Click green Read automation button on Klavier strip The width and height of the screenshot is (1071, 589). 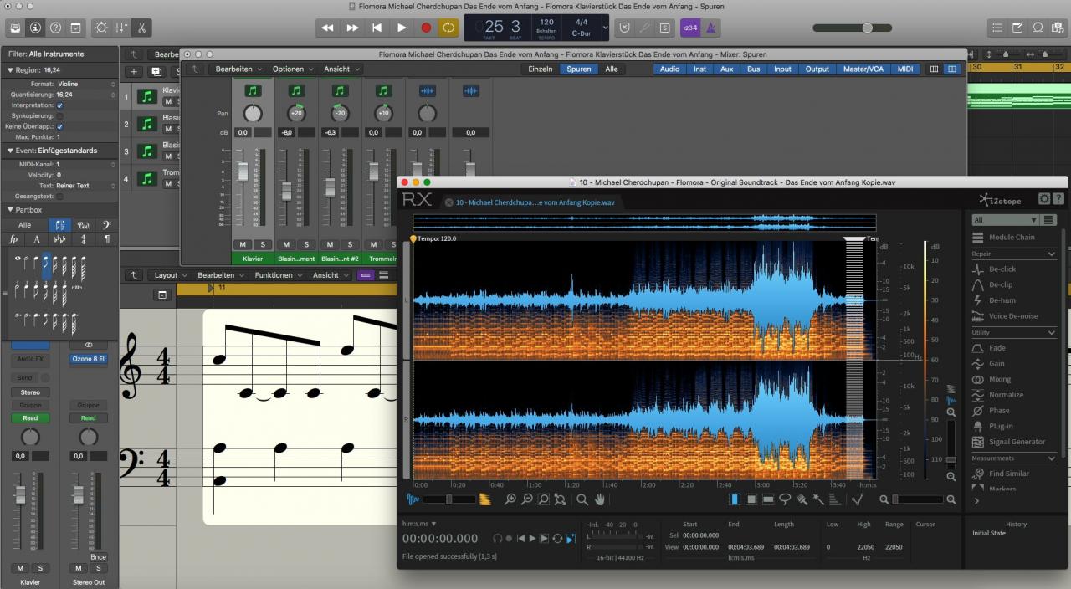30,417
